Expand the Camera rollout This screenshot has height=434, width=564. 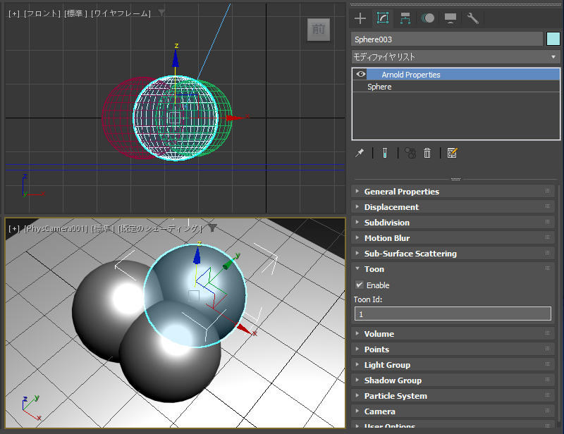(x=453, y=411)
